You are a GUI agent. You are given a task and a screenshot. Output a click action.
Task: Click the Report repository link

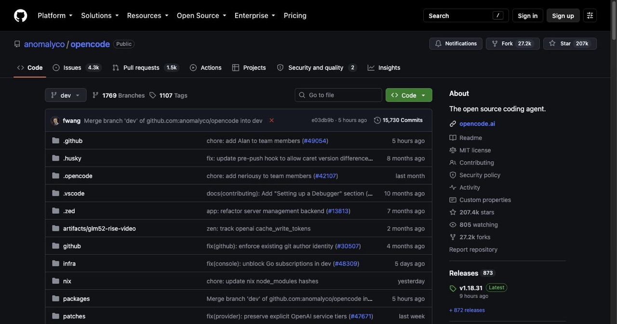click(x=473, y=249)
